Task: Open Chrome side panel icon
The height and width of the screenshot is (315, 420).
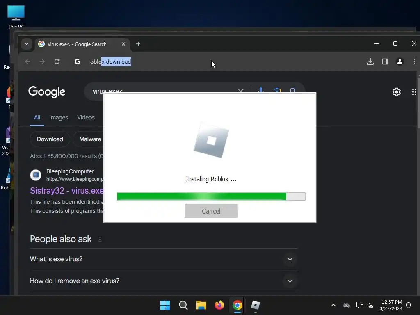Action: coord(385,62)
